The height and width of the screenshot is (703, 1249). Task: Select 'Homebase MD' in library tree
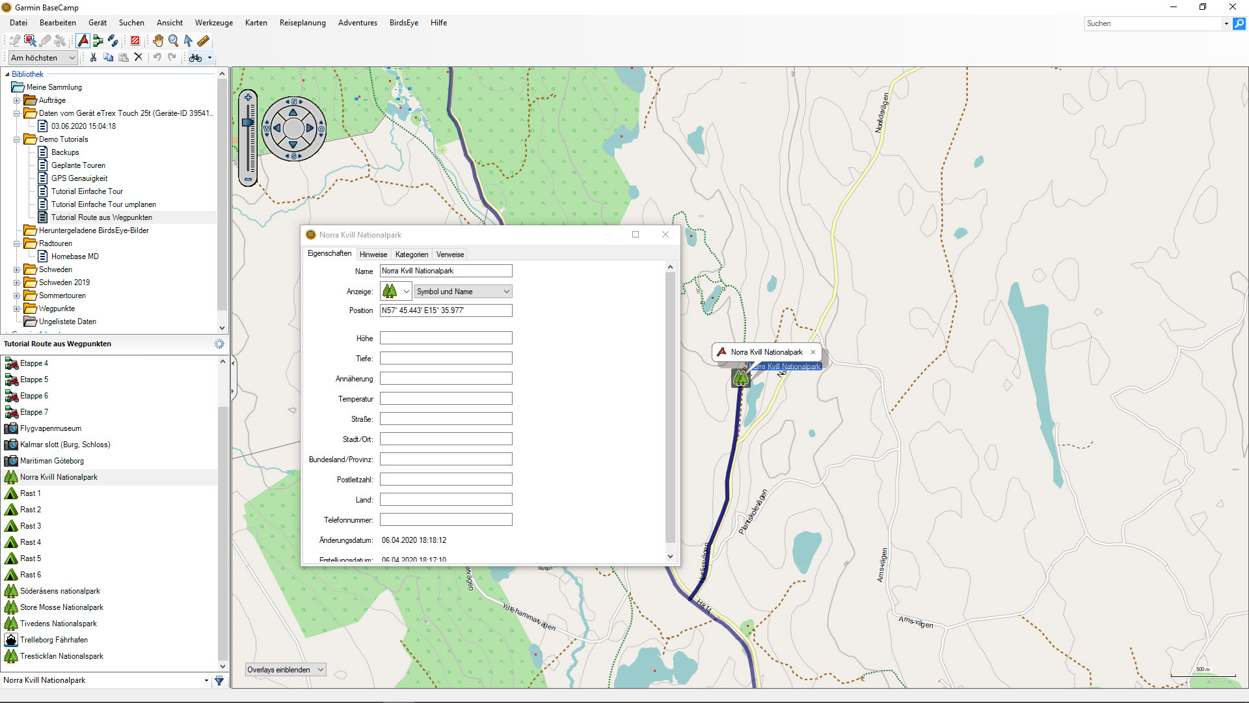[75, 256]
